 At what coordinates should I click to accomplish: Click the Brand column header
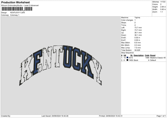(153, 55)
